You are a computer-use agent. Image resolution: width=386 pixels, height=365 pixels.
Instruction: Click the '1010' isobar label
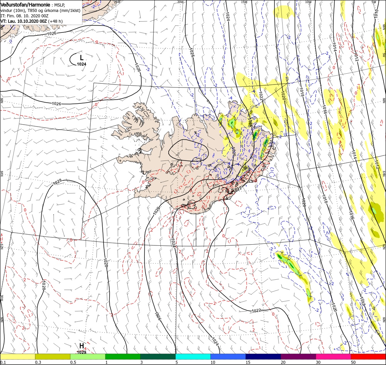376,14
